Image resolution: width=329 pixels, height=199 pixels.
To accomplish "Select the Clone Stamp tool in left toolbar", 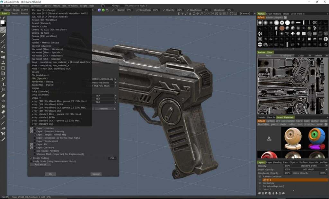I will pos(3,62).
